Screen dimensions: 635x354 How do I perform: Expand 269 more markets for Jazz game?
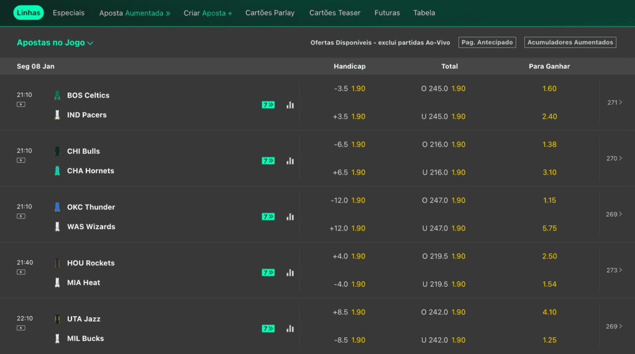point(614,326)
